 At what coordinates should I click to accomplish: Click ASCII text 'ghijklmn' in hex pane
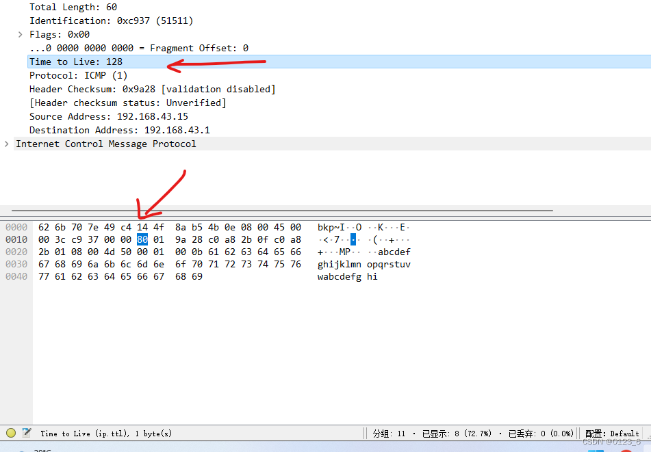(340, 265)
